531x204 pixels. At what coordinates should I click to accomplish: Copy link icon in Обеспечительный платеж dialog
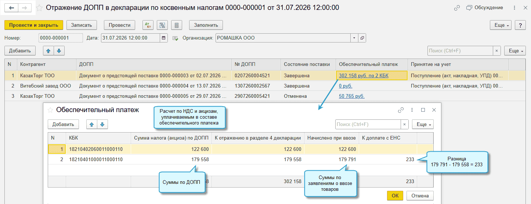tap(401, 110)
